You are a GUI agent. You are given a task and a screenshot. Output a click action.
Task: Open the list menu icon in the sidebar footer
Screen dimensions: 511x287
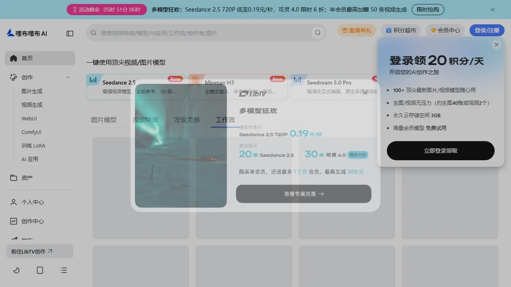[63, 270]
